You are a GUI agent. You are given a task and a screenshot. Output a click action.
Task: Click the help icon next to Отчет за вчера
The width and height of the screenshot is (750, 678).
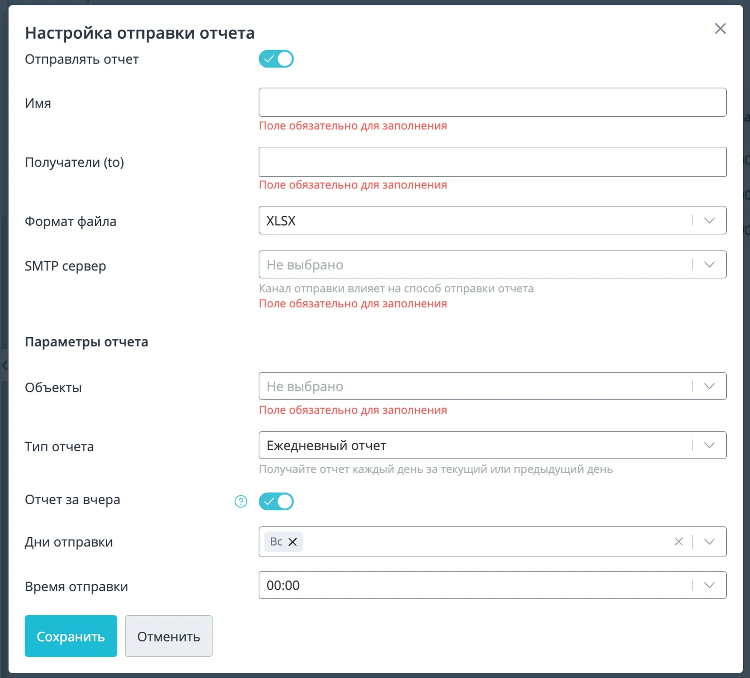(241, 501)
